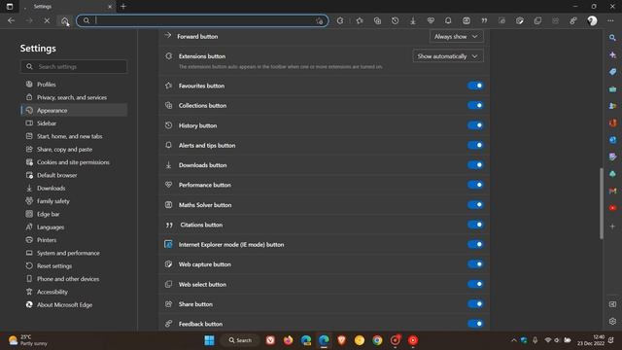
Task: Switch off the Performance button toggle
Action: (x=475, y=185)
